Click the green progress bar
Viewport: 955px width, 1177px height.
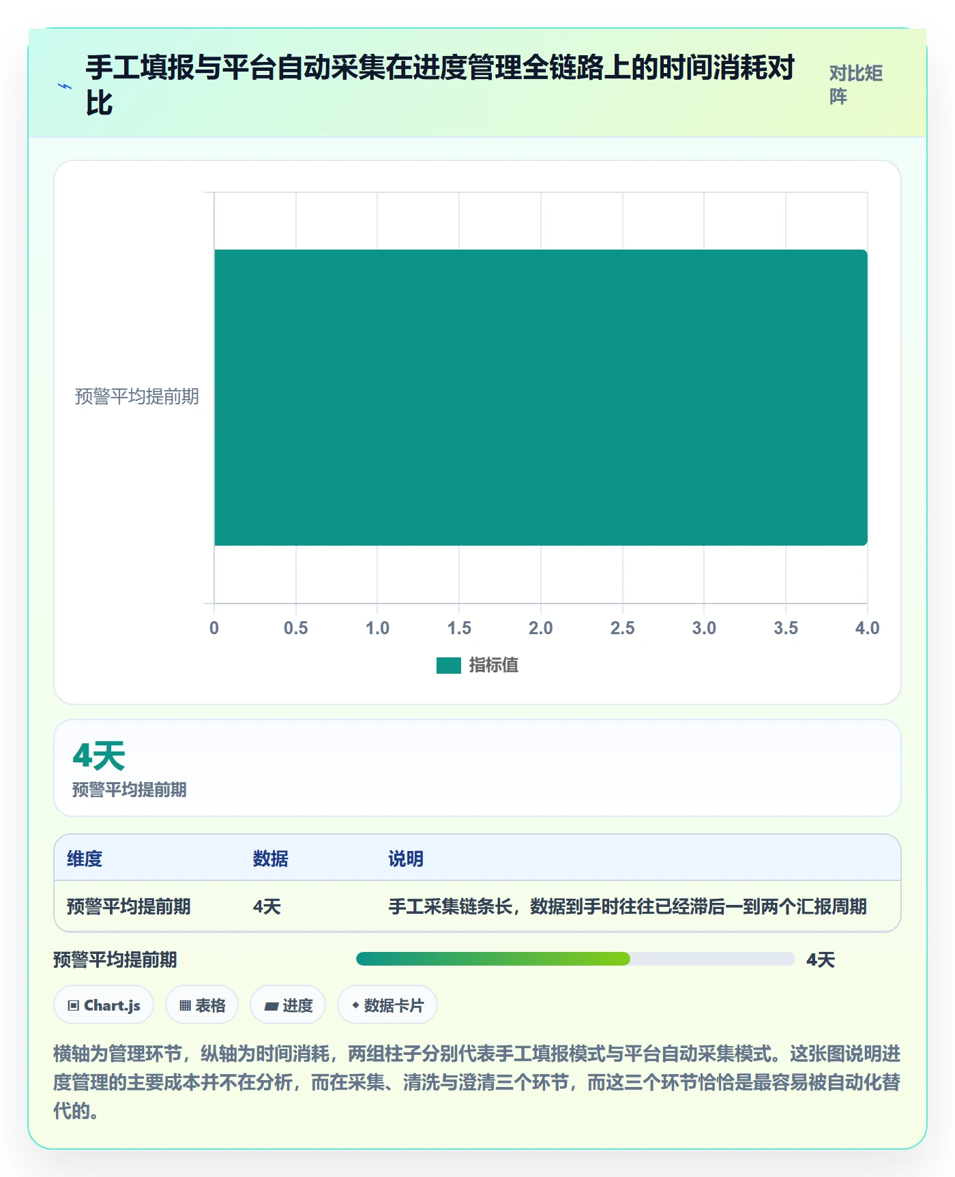pyautogui.click(x=576, y=959)
